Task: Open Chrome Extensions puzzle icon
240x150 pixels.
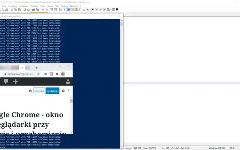Action: 57,74
